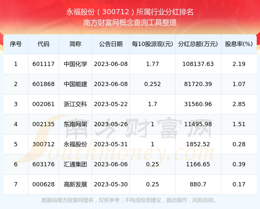Click stock code 601868
The image size is (260, 209).
(44, 84)
